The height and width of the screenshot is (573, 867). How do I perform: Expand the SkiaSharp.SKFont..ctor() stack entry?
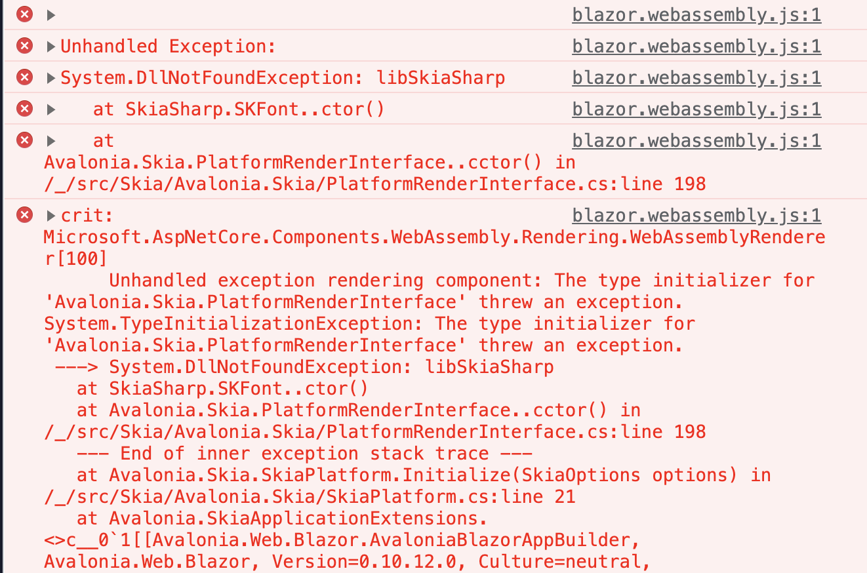click(51, 109)
